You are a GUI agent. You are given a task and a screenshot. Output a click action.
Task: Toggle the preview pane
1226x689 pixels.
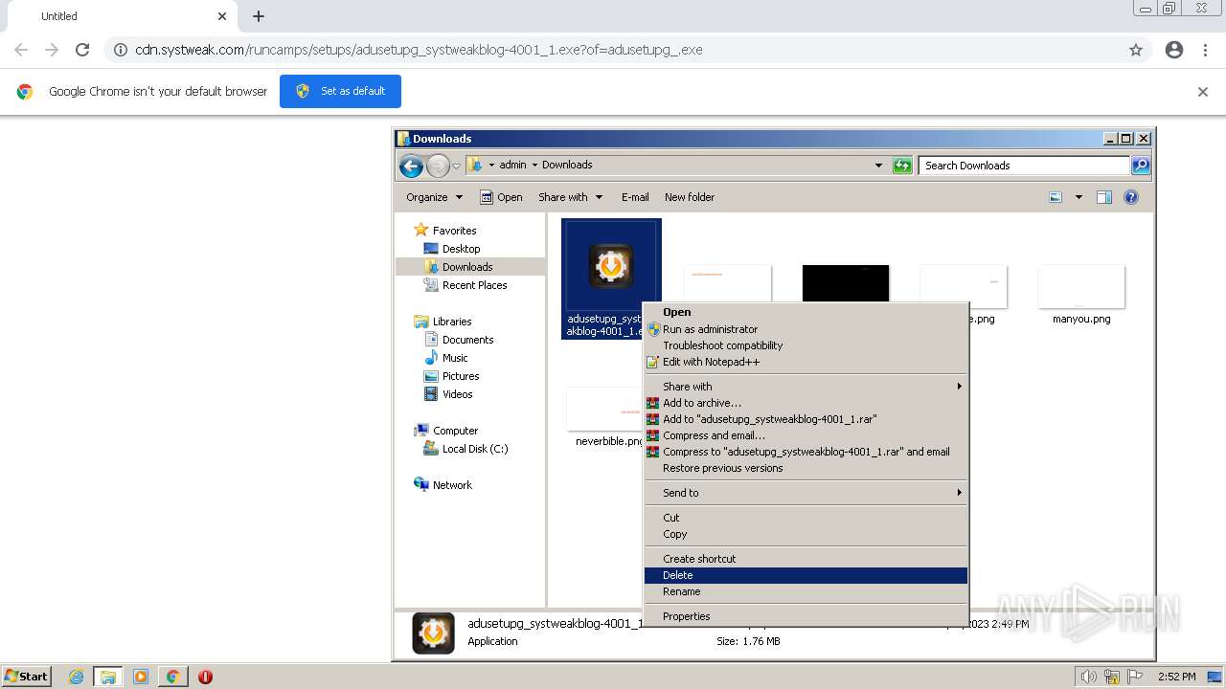point(1104,197)
